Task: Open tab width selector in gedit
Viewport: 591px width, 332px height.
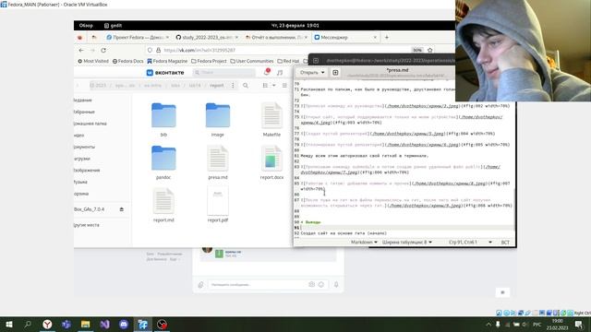Action: [x=407, y=242]
